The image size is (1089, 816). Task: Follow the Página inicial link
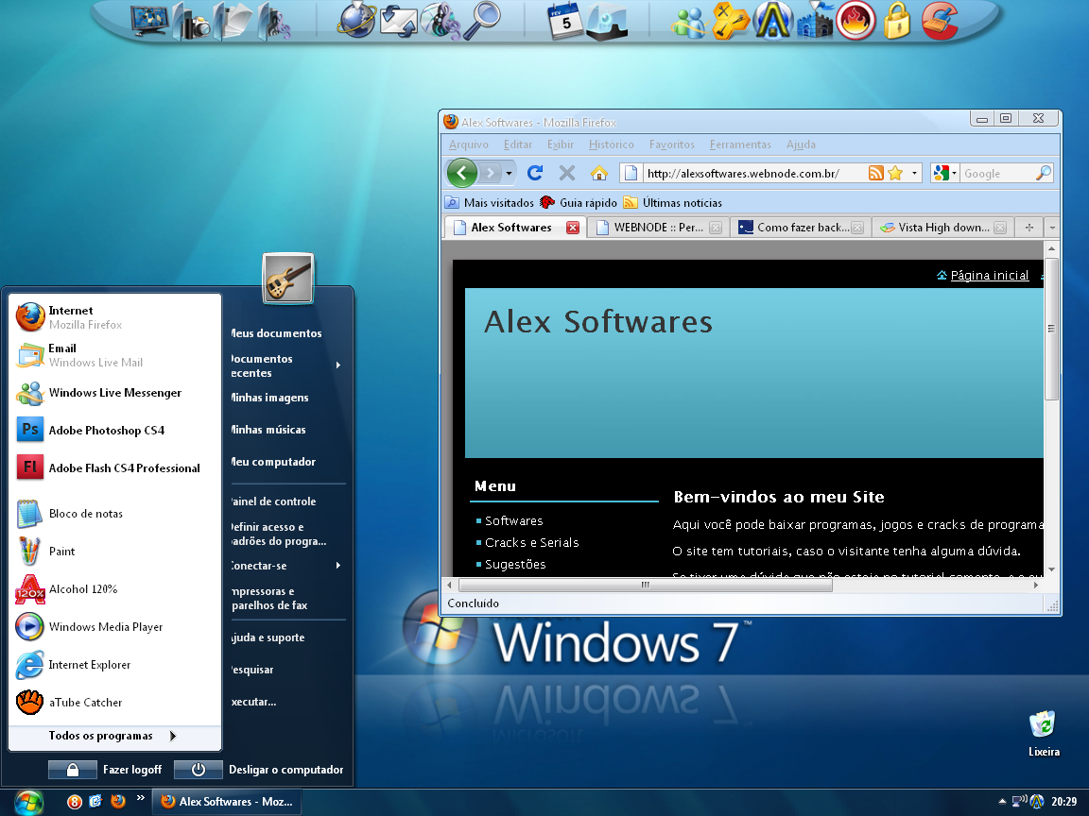click(989, 276)
